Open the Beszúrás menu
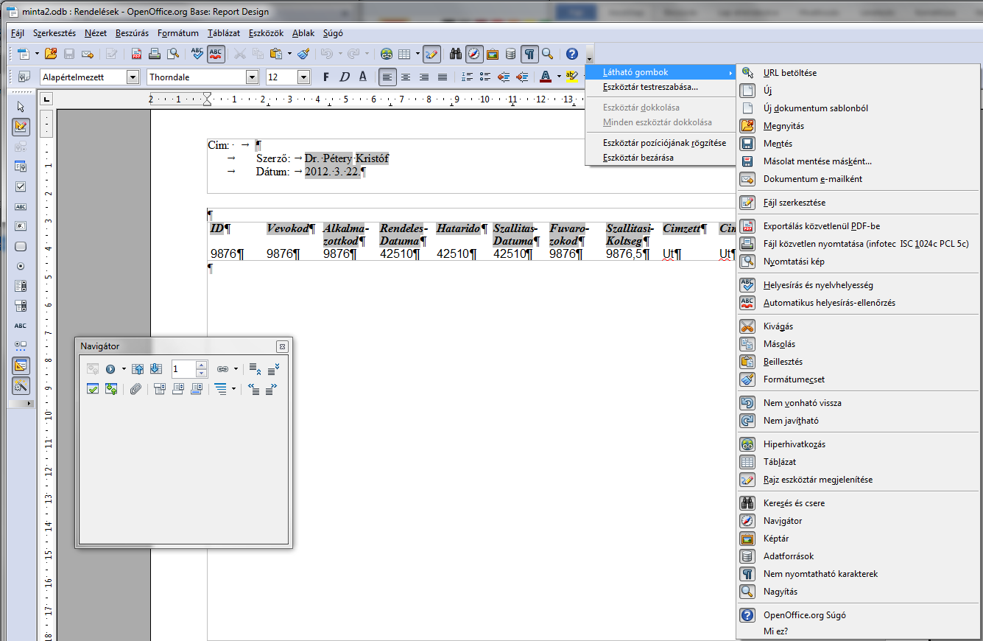983x641 pixels. [x=132, y=33]
